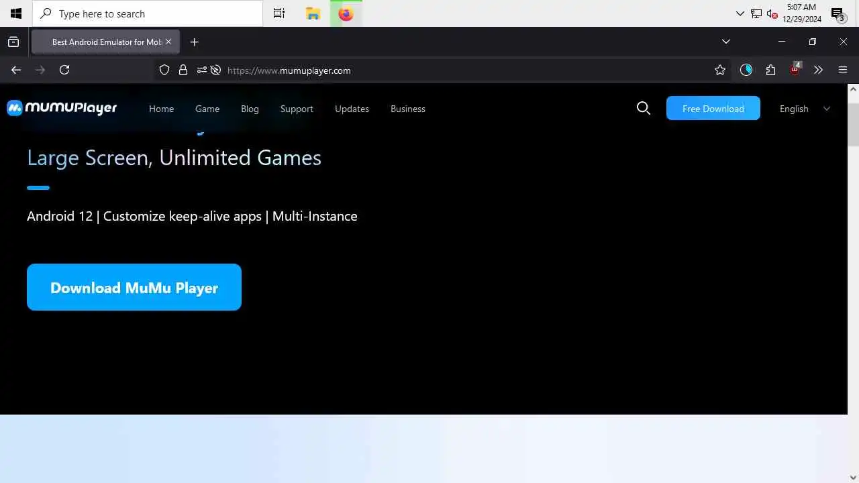Open the blue circular extension icon
859x483 pixels.
click(746, 70)
